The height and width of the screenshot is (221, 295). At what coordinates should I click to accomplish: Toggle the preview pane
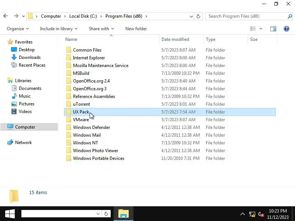tap(273, 29)
